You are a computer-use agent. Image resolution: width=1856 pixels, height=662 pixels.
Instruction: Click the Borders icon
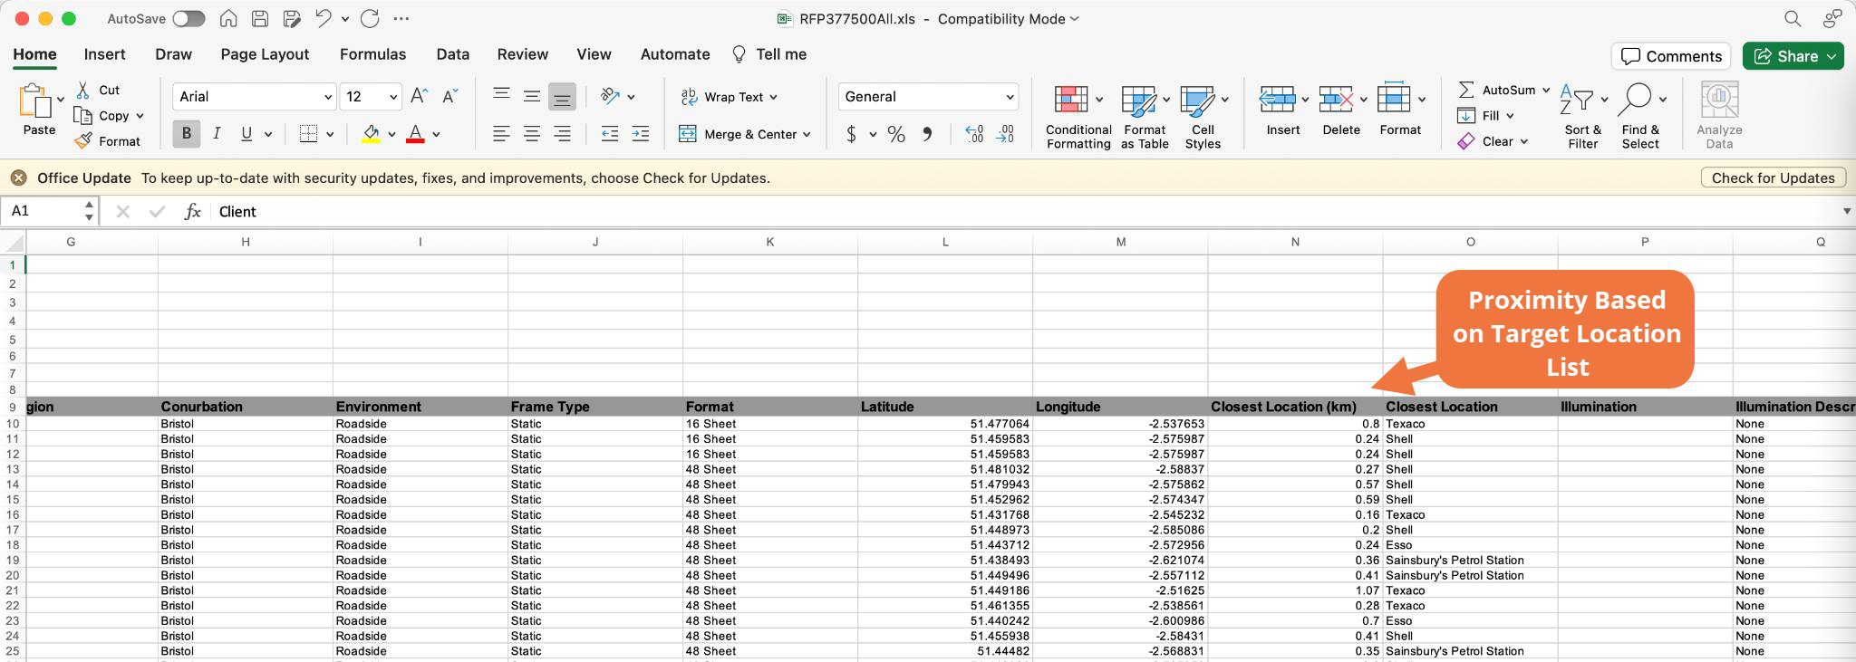[x=308, y=134]
